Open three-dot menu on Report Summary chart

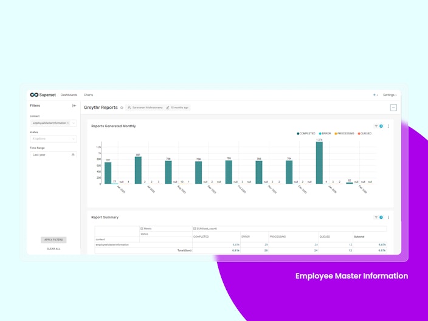(x=388, y=217)
